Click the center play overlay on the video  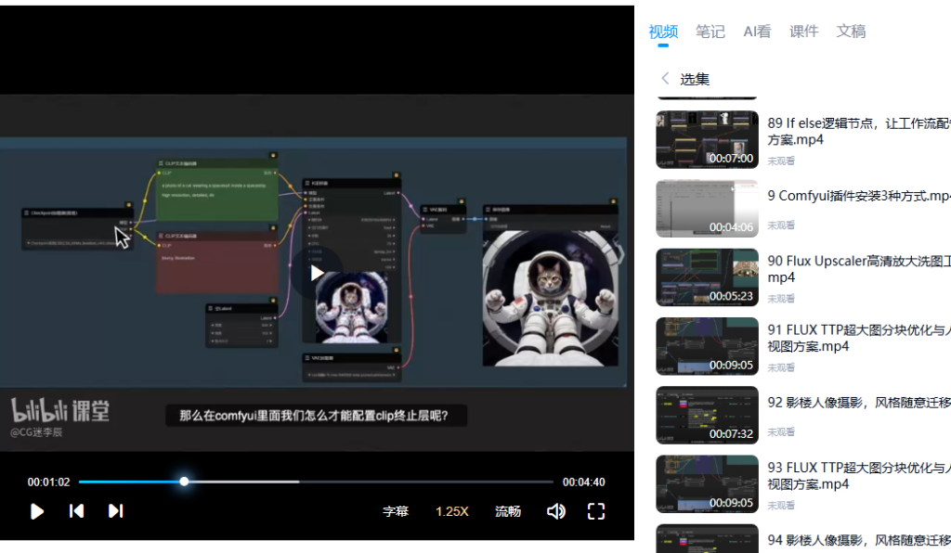pos(317,273)
